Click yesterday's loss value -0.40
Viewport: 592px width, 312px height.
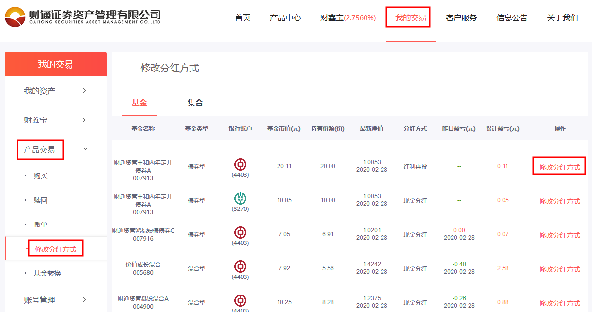point(459,264)
